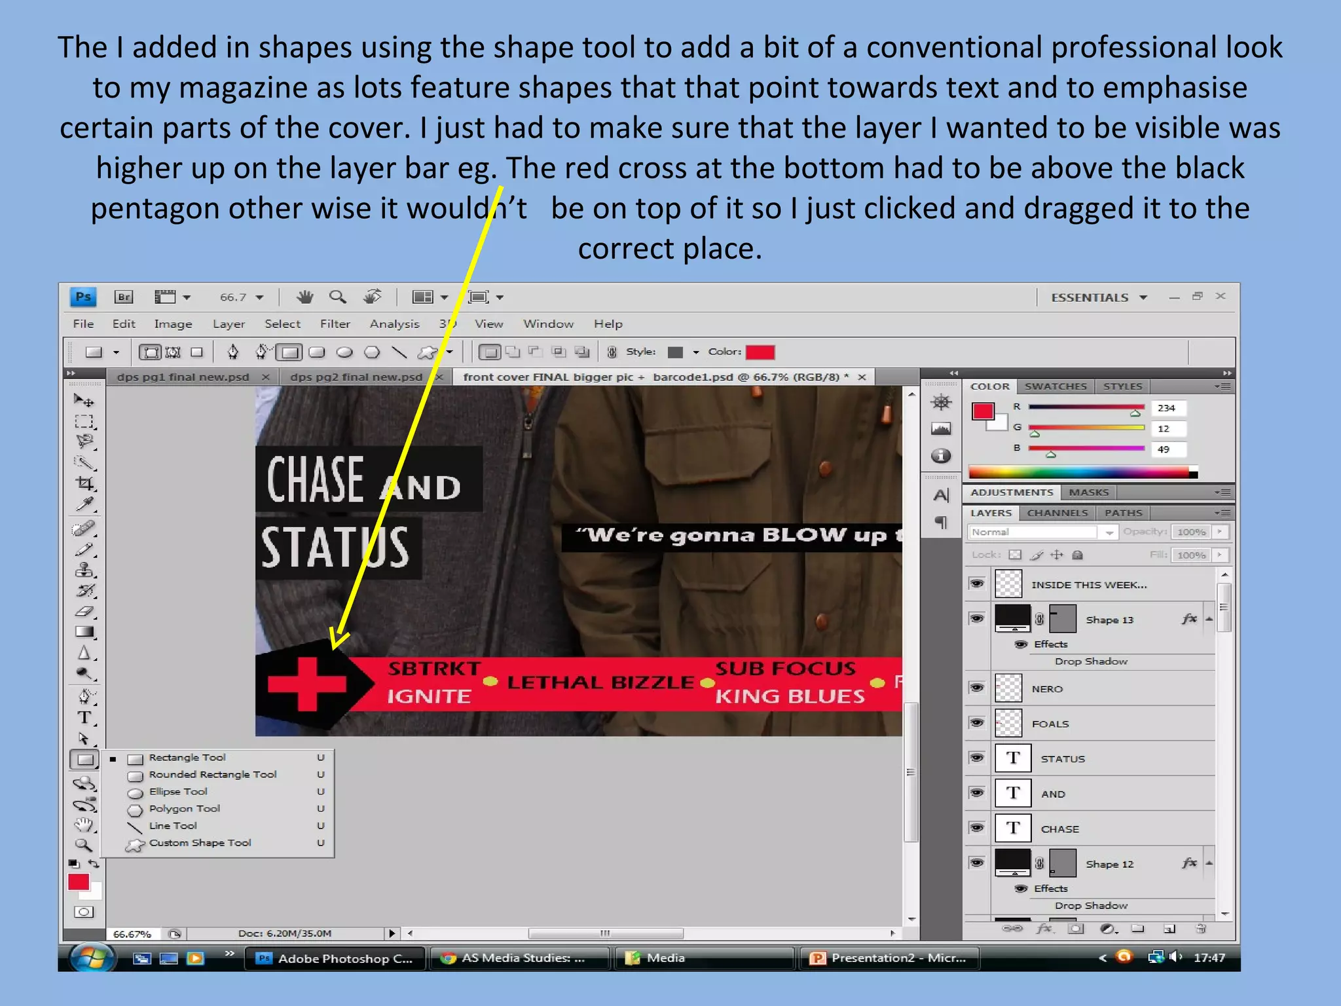Switch to dps pg1 final new.psd tab
The image size is (1341, 1006).
point(183,377)
